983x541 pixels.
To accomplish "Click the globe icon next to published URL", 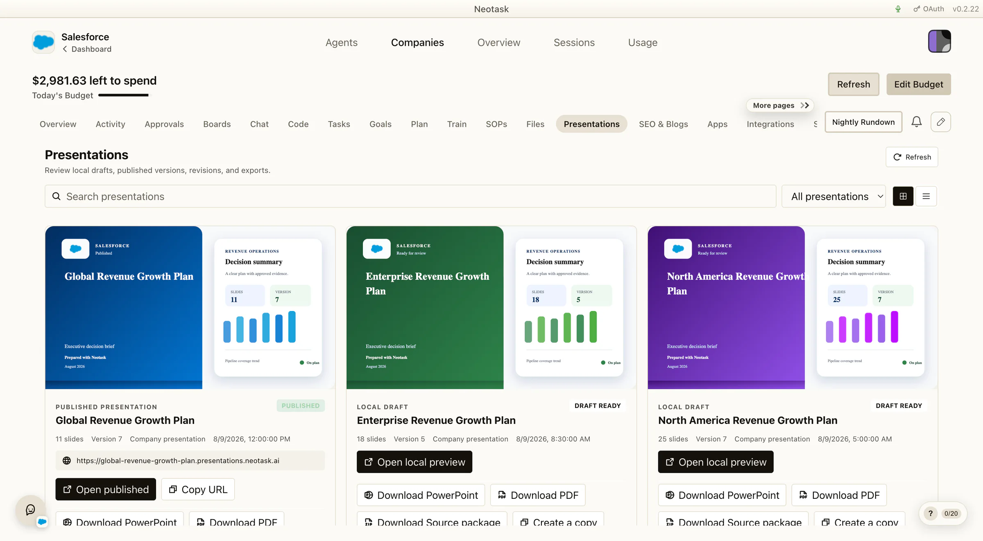I will point(66,461).
